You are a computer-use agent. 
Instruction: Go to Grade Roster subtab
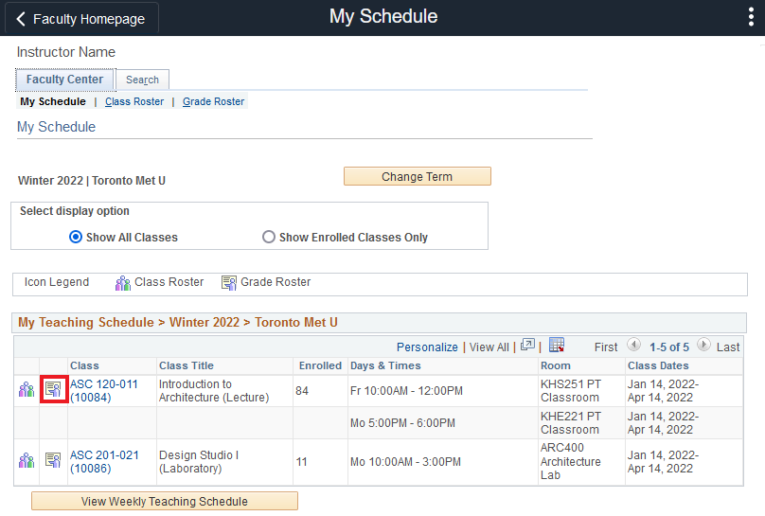click(213, 102)
